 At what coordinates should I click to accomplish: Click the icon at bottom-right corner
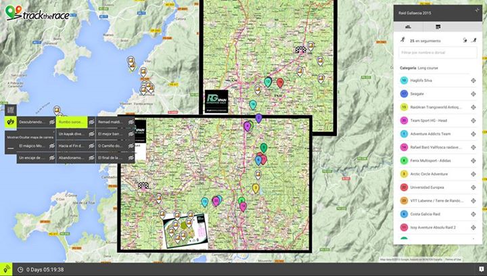(481, 269)
